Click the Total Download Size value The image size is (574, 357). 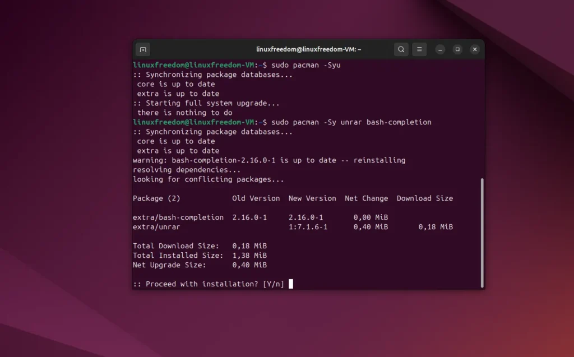pyautogui.click(x=249, y=246)
